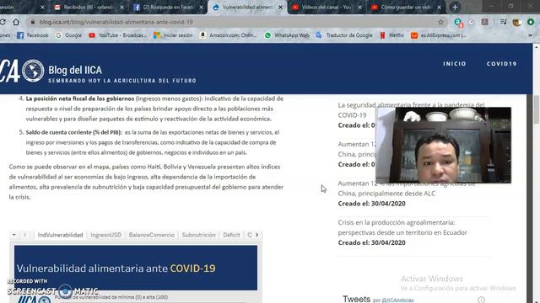Open the Recibidos Gmail tab

point(88,8)
